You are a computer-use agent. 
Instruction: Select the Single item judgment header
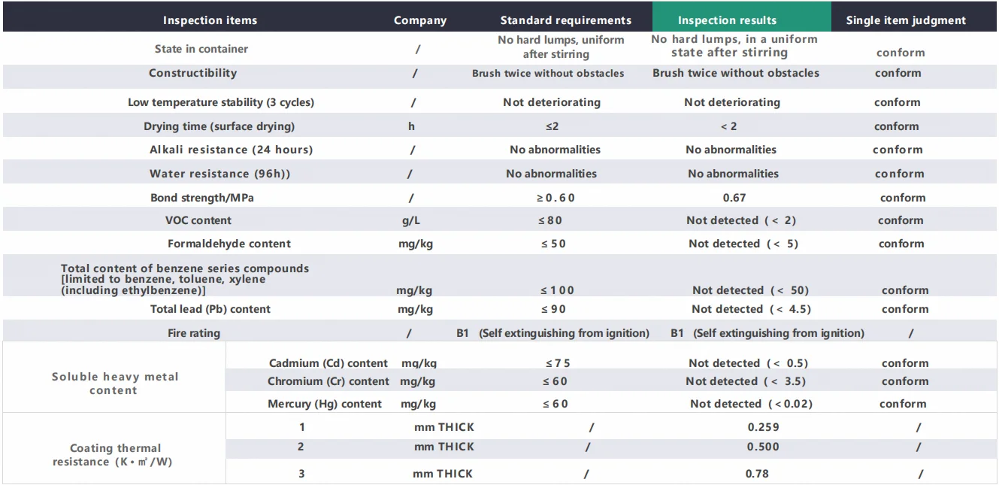[906, 20]
